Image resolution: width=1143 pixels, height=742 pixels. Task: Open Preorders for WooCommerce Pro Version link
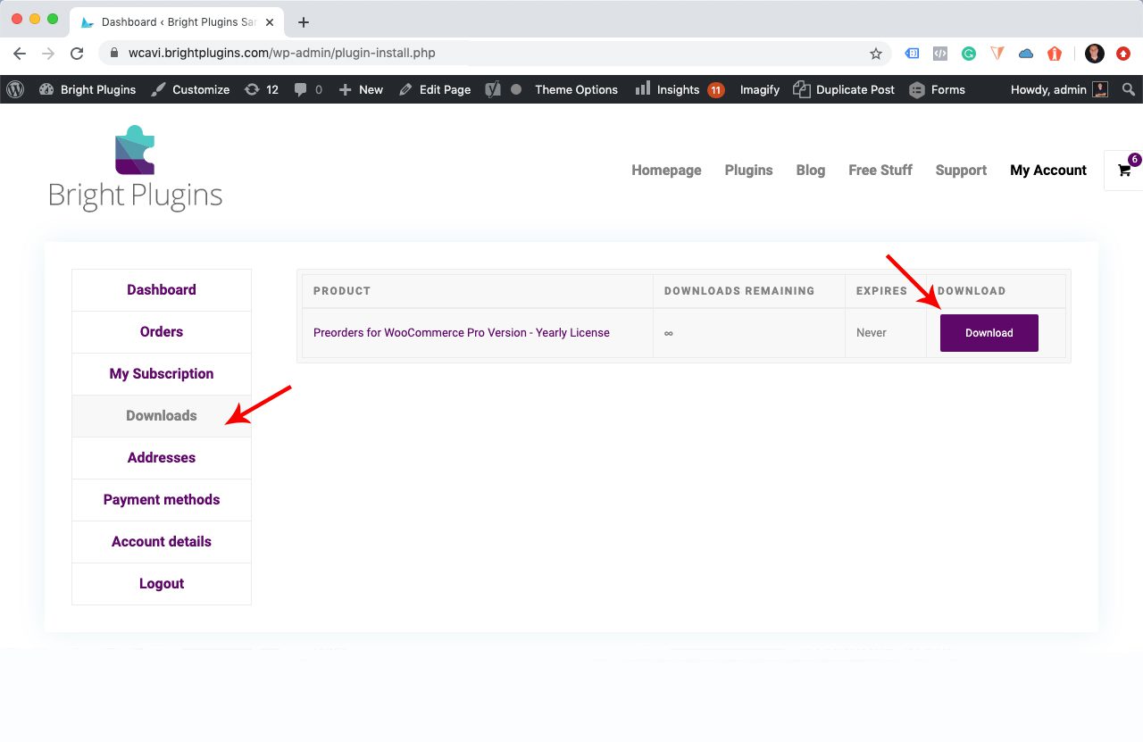[x=461, y=332]
